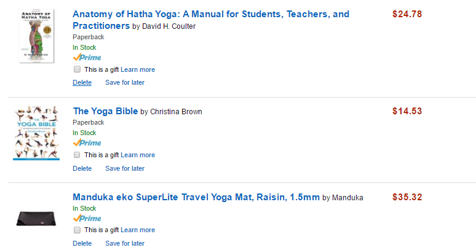Click Learn more beside Hatha Yoga gift option
Image resolution: width=476 pixels, height=250 pixels.
pyautogui.click(x=138, y=69)
